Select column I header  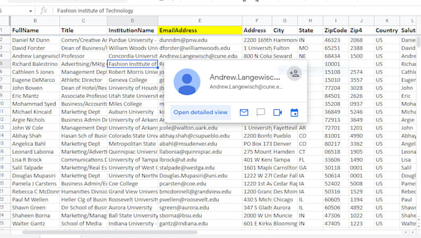336,20
